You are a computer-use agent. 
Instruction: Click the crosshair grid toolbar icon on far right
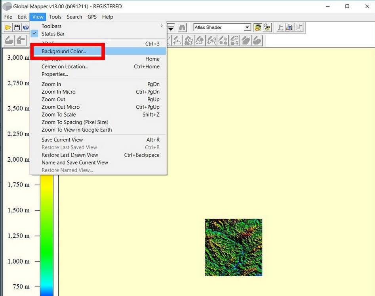299,28
